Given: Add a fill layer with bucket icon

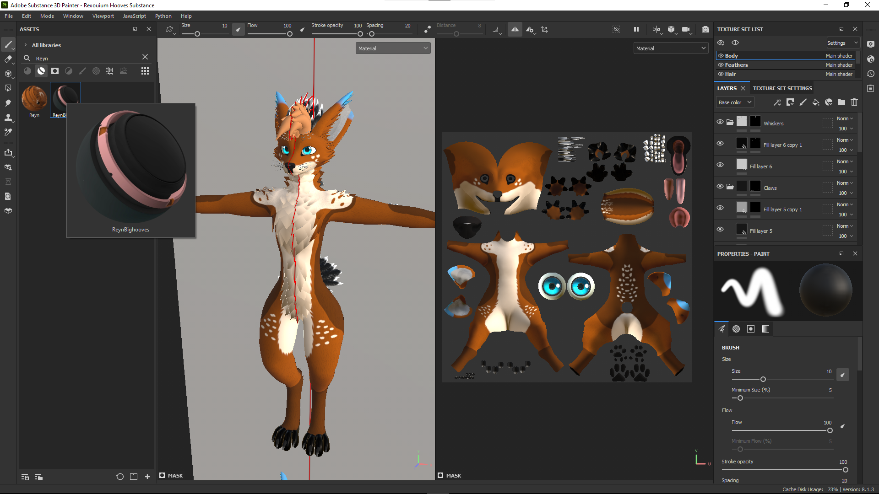Looking at the screenshot, I should pyautogui.click(x=816, y=102).
